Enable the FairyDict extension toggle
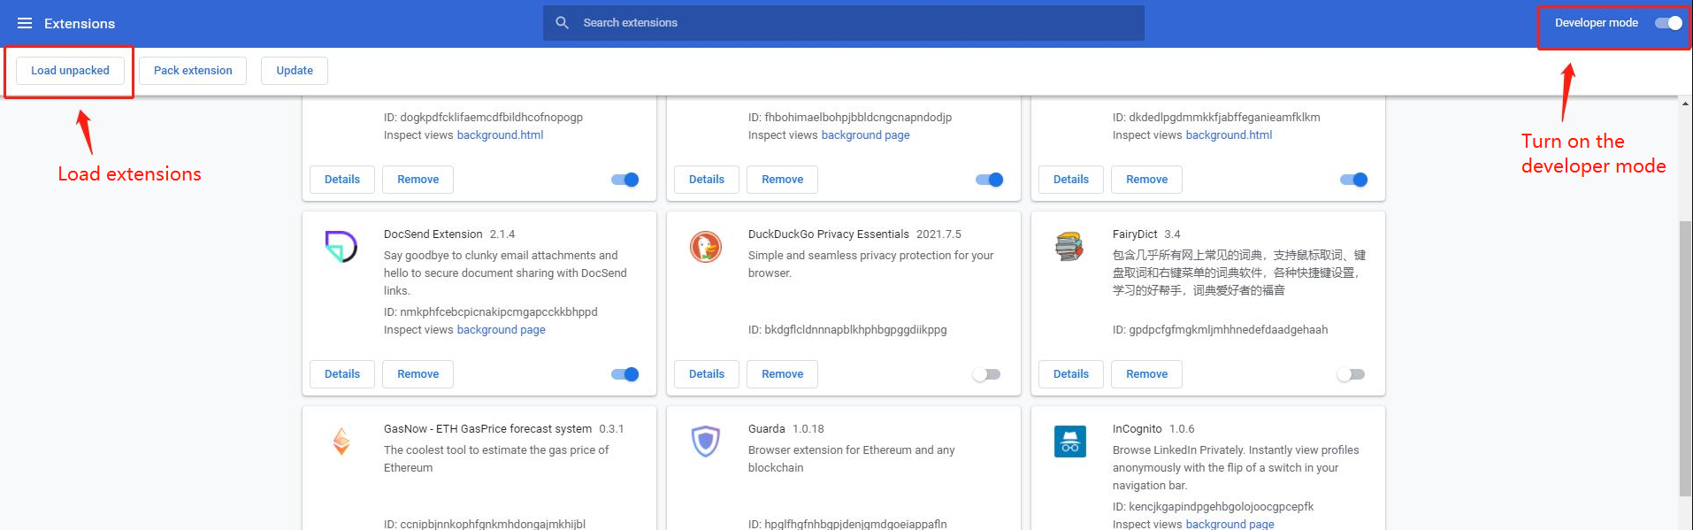Viewport: 1693px width, 530px height. pos(1351,374)
